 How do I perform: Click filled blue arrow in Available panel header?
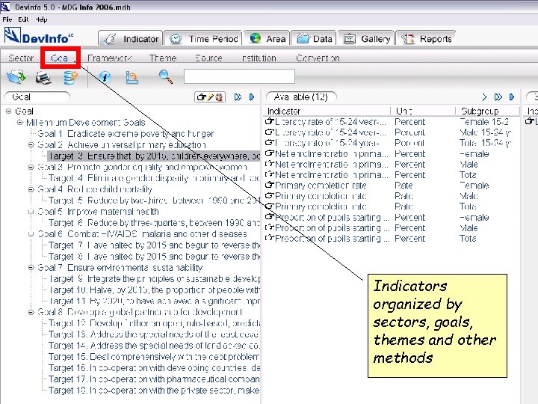(512, 97)
